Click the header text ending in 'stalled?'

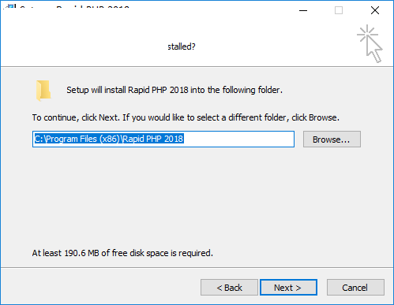[x=182, y=46]
